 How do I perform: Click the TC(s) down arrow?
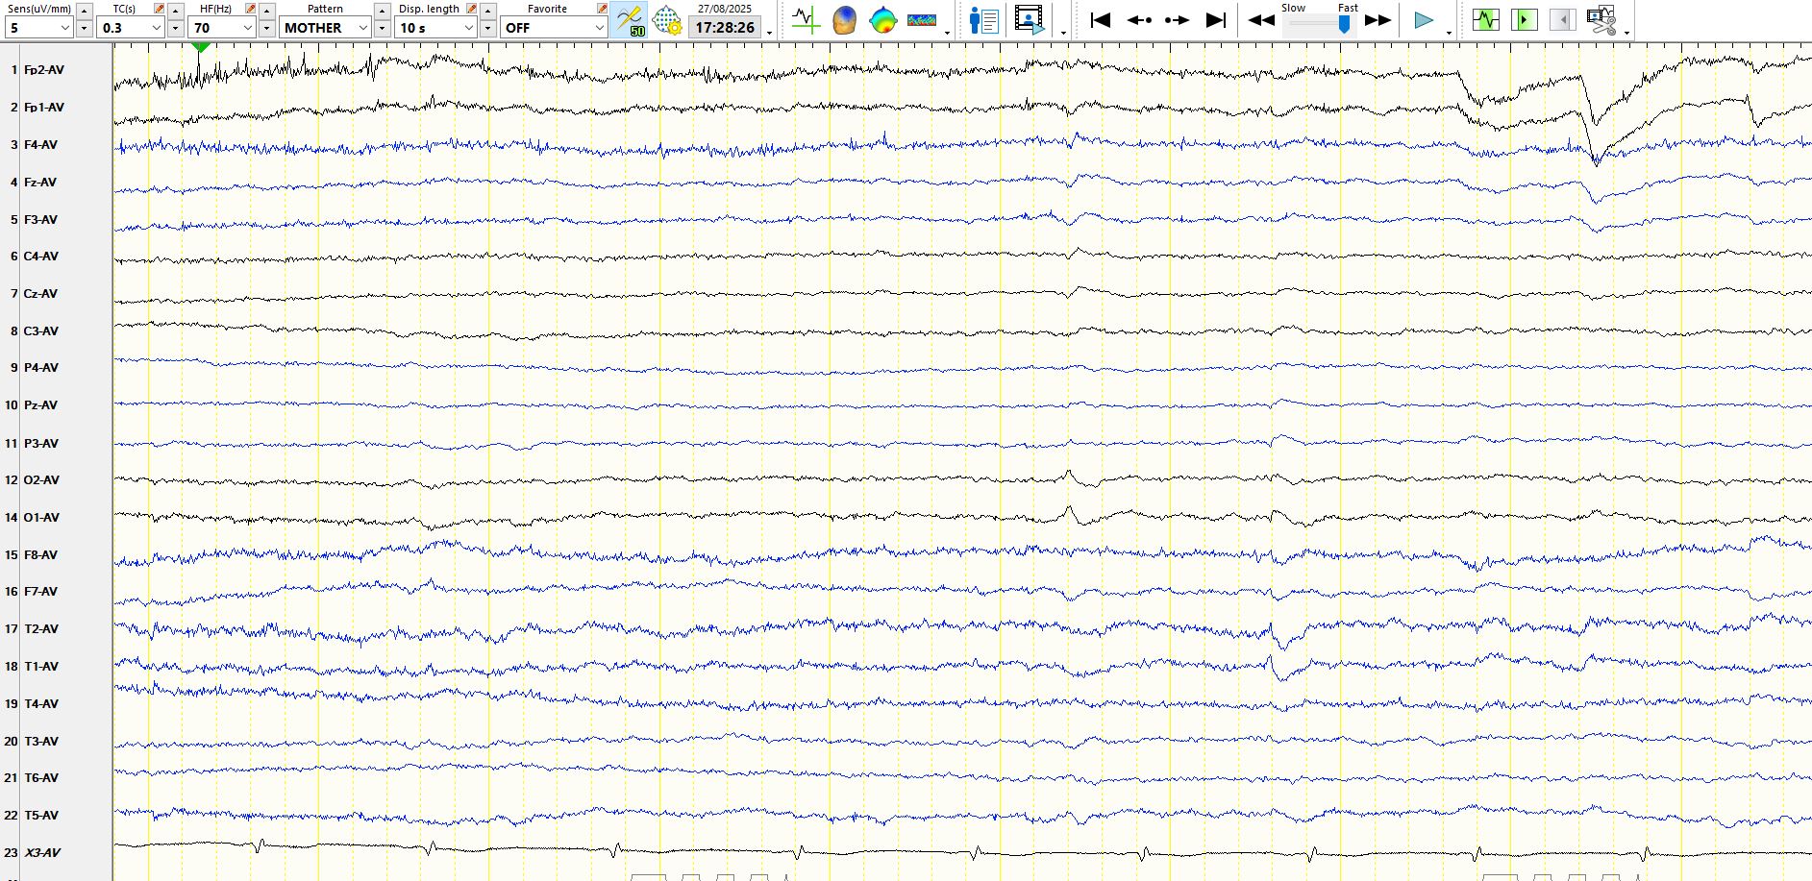point(175,28)
